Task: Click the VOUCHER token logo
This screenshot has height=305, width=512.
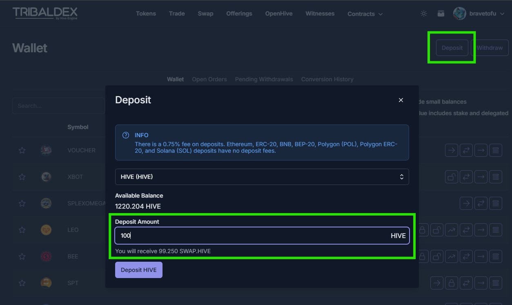Action: click(x=46, y=150)
